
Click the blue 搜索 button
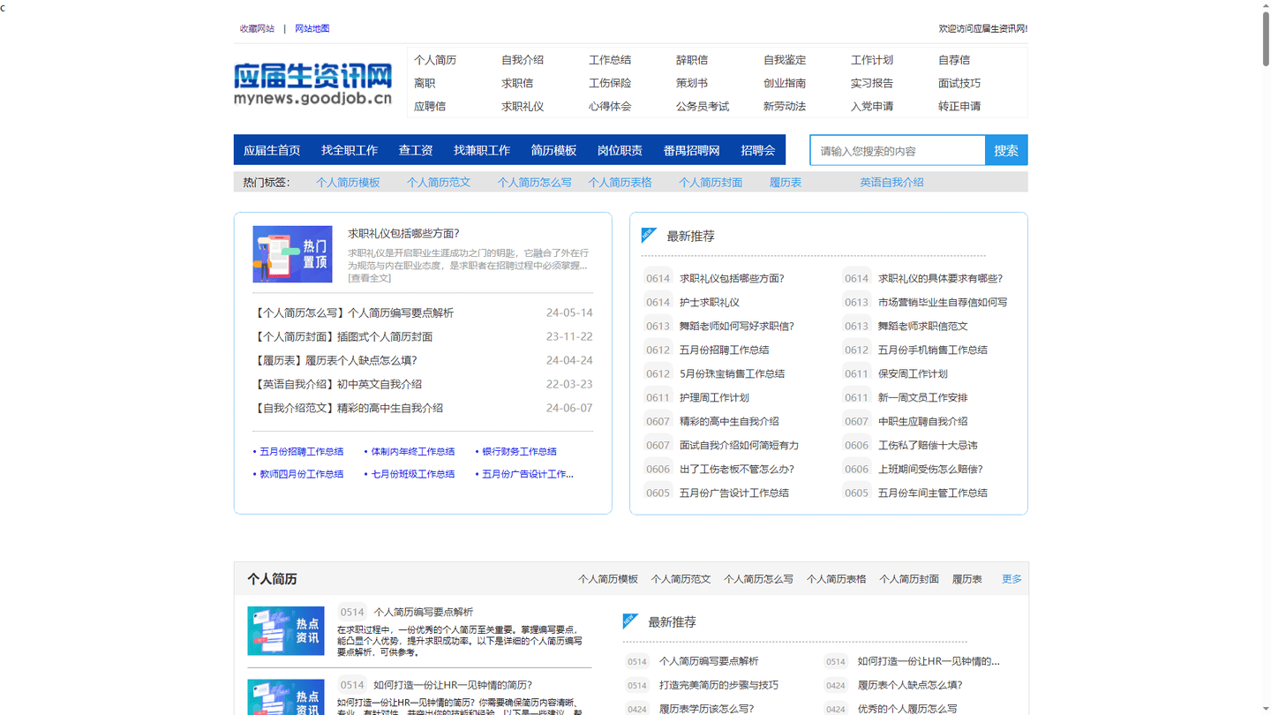1006,150
